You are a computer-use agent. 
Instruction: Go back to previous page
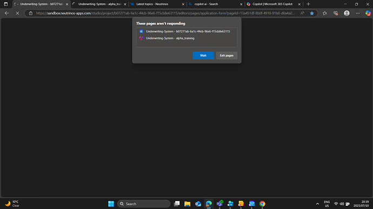[6, 14]
